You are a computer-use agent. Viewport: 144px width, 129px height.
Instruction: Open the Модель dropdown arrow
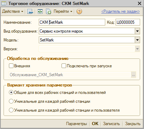coord(138,40)
